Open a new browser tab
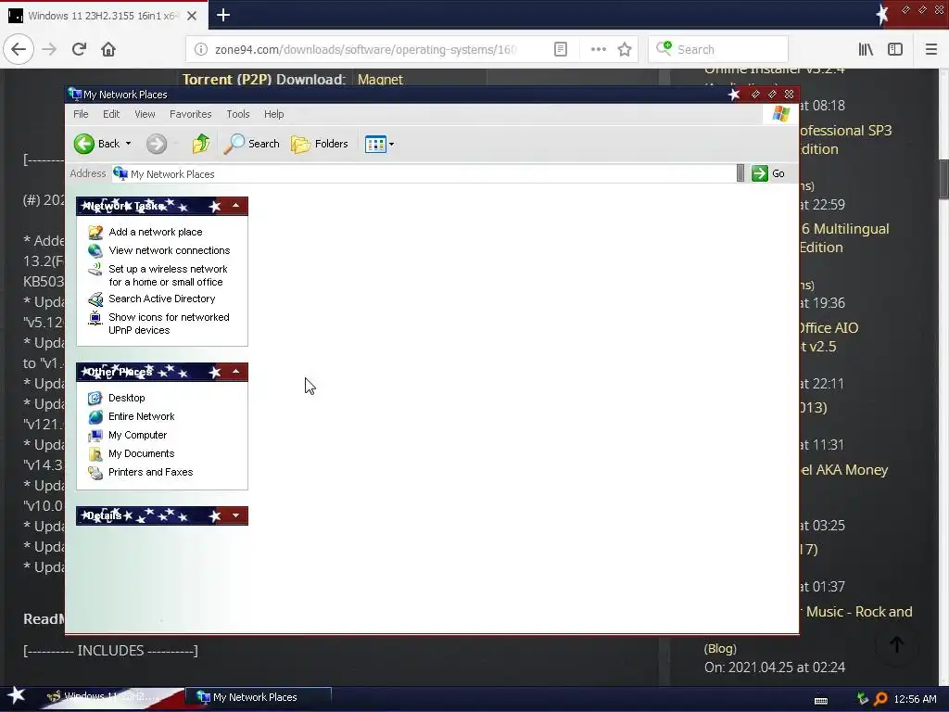 (x=223, y=15)
